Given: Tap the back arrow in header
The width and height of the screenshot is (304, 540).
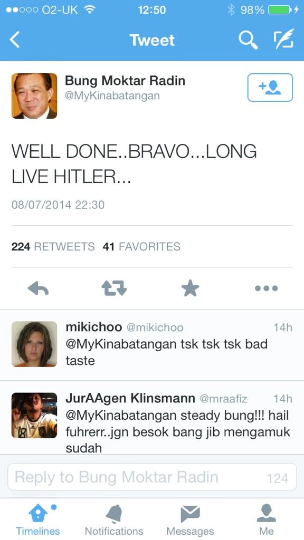Looking at the screenshot, I should tap(15, 40).
